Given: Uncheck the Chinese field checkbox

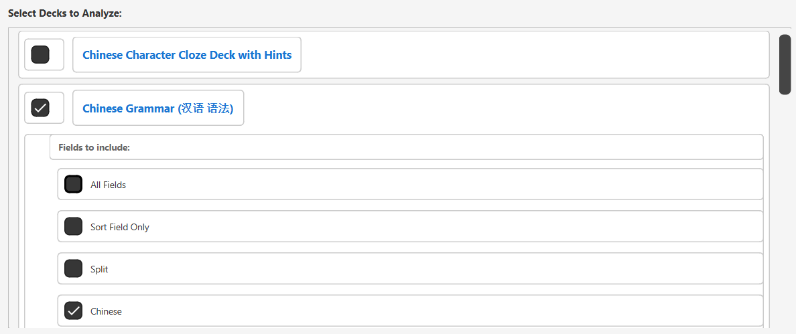Looking at the screenshot, I should tap(74, 311).
